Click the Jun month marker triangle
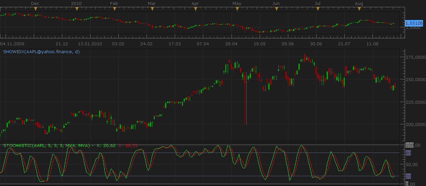Screen dimensions: 426x186 coord(276,9)
